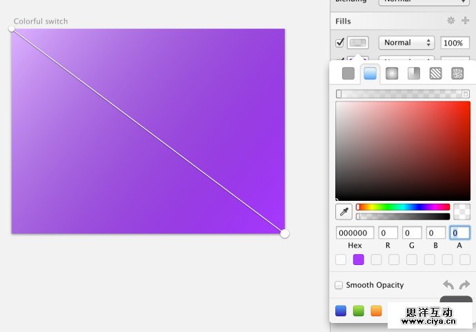Click the redo arrow in color popover
Viewport: 476px width, 332px height.
[464, 284]
